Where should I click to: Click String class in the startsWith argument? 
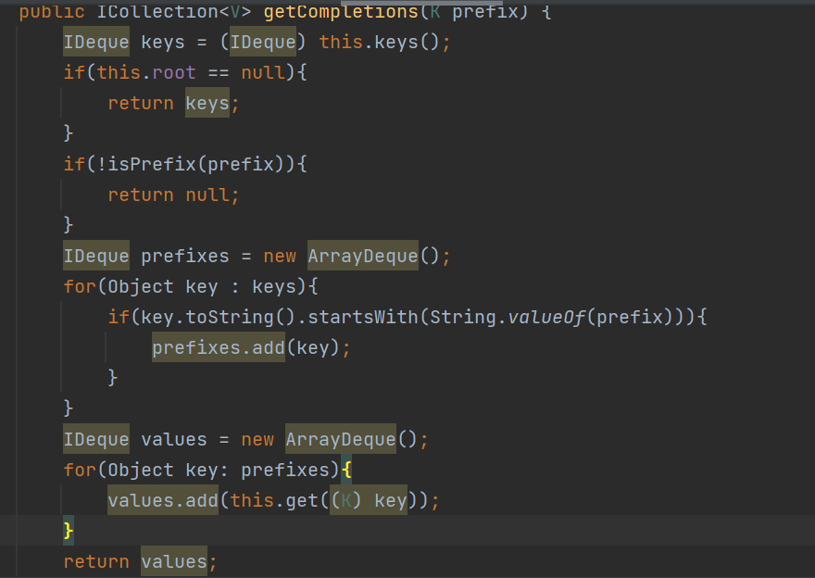[463, 317]
